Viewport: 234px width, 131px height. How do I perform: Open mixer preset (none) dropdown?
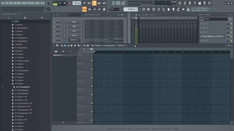point(215,19)
